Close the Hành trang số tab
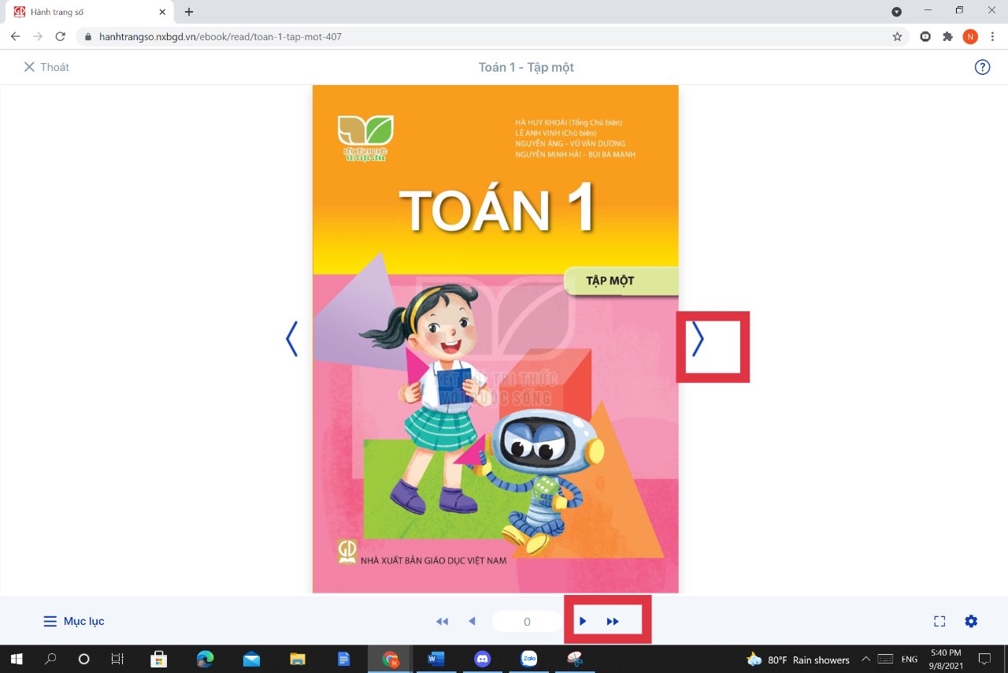The width and height of the screenshot is (1008, 673). pyautogui.click(x=162, y=12)
